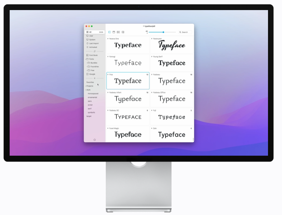Click the font preview size slider
This screenshot has width=282, height=215.
pyautogui.click(x=163, y=32)
